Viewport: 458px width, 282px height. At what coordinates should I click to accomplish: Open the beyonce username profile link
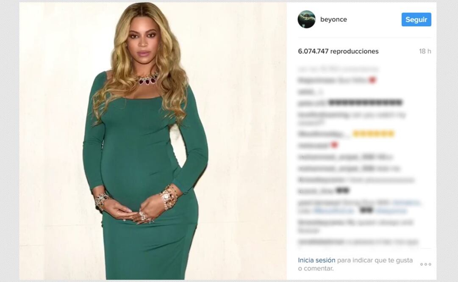point(333,19)
